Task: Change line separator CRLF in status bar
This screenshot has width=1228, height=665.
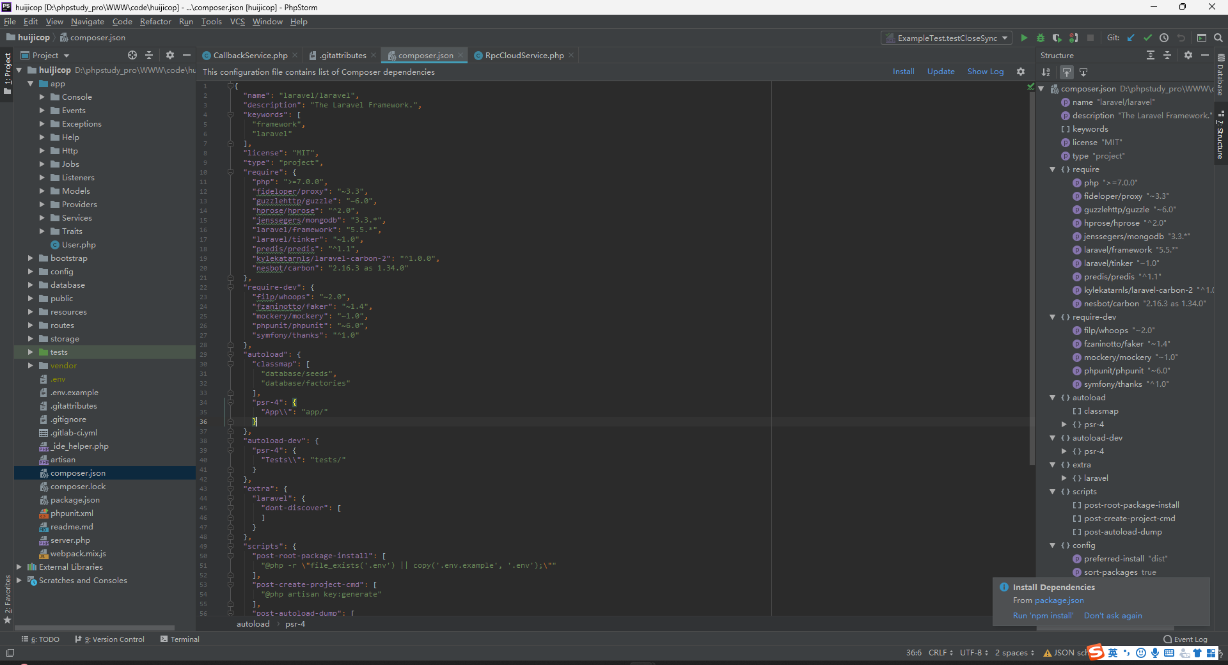Action: [941, 653]
